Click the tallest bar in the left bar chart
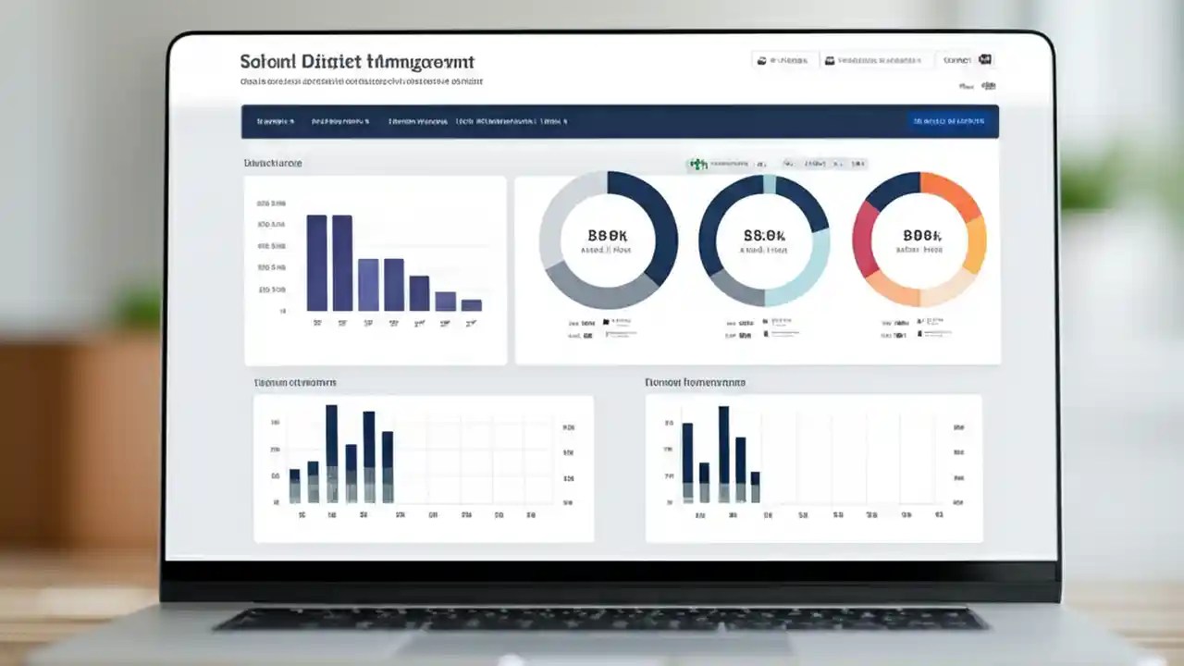1184x666 pixels. 317,264
